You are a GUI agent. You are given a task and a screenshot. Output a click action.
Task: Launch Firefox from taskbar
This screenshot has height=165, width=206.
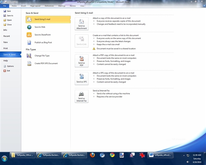click(x=93, y=155)
